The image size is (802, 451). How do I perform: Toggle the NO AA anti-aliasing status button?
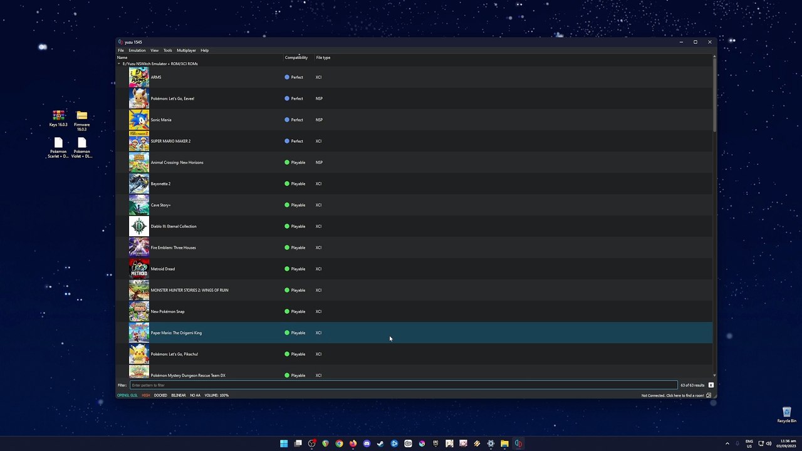[x=195, y=395]
